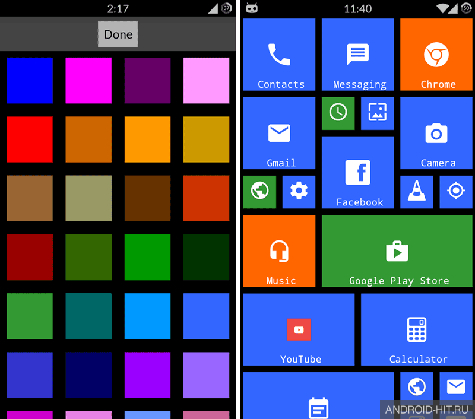Image resolution: width=475 pixels, height=419 pixels.
Task: Open the green globe browser tile
Action: tap(259, 192)
